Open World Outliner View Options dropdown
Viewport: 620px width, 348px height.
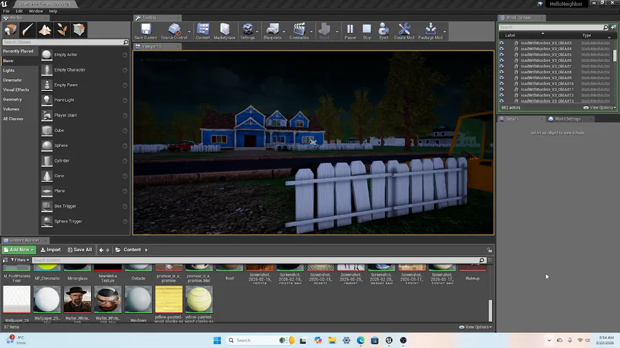(599, 107)
